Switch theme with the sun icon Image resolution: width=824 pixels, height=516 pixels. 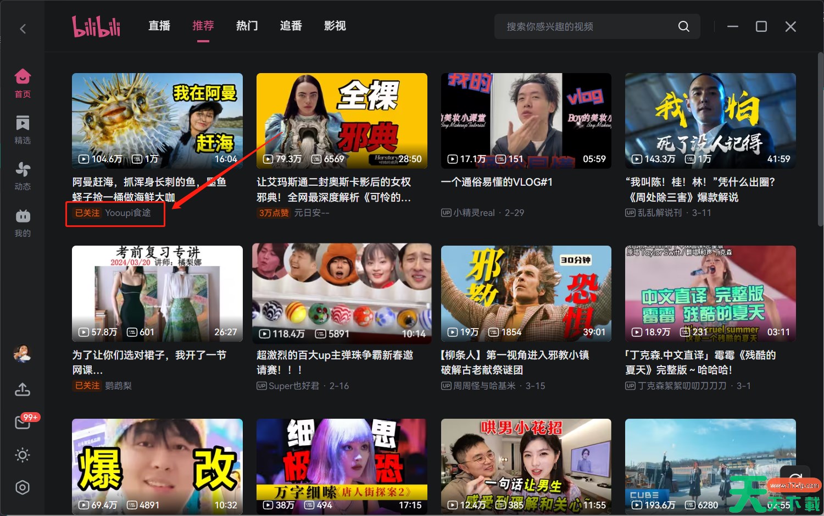23,455
